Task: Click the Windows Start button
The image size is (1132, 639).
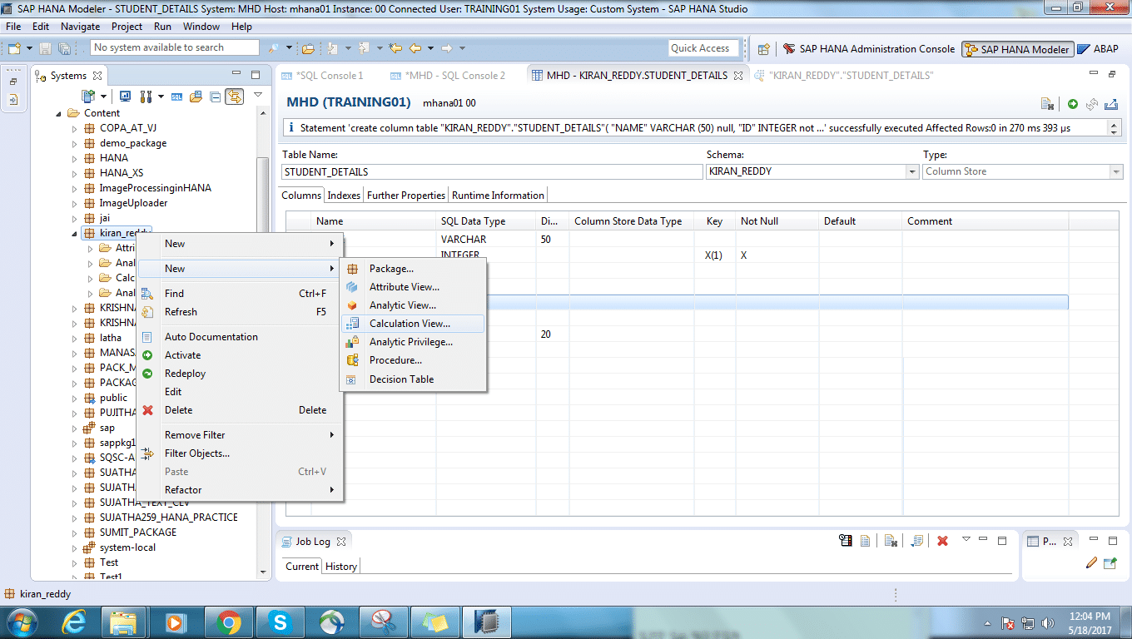Action: click(x=21, y=622)
